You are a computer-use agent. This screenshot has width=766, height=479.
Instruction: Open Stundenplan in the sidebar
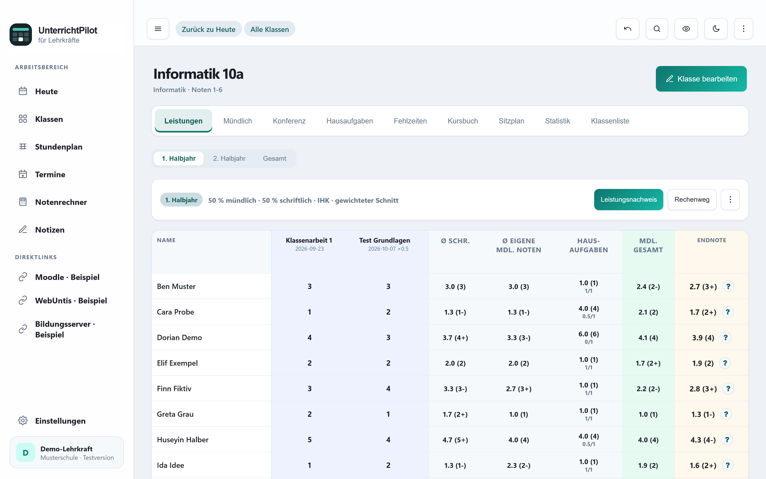point(66,147)
